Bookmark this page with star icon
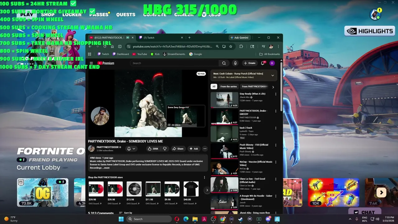 (230, 46)
